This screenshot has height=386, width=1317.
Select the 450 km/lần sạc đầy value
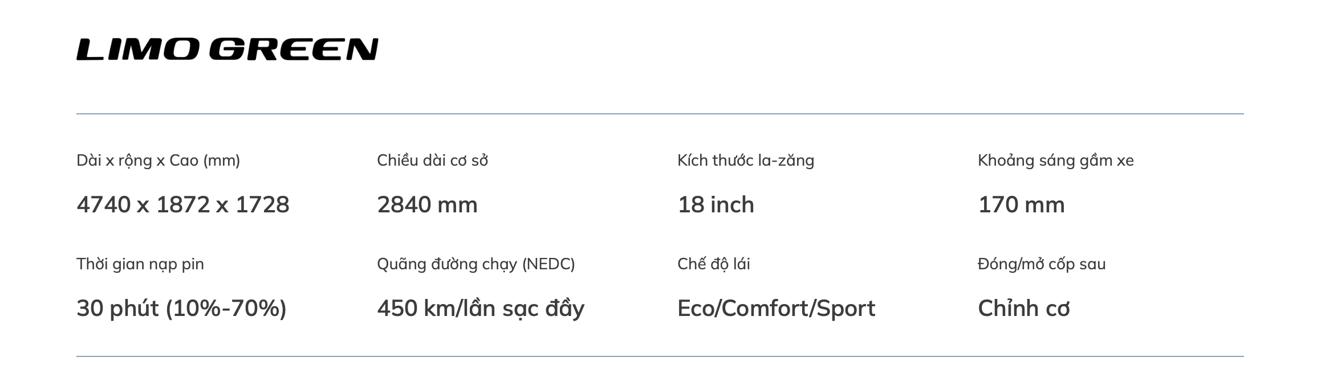point(481,309)
